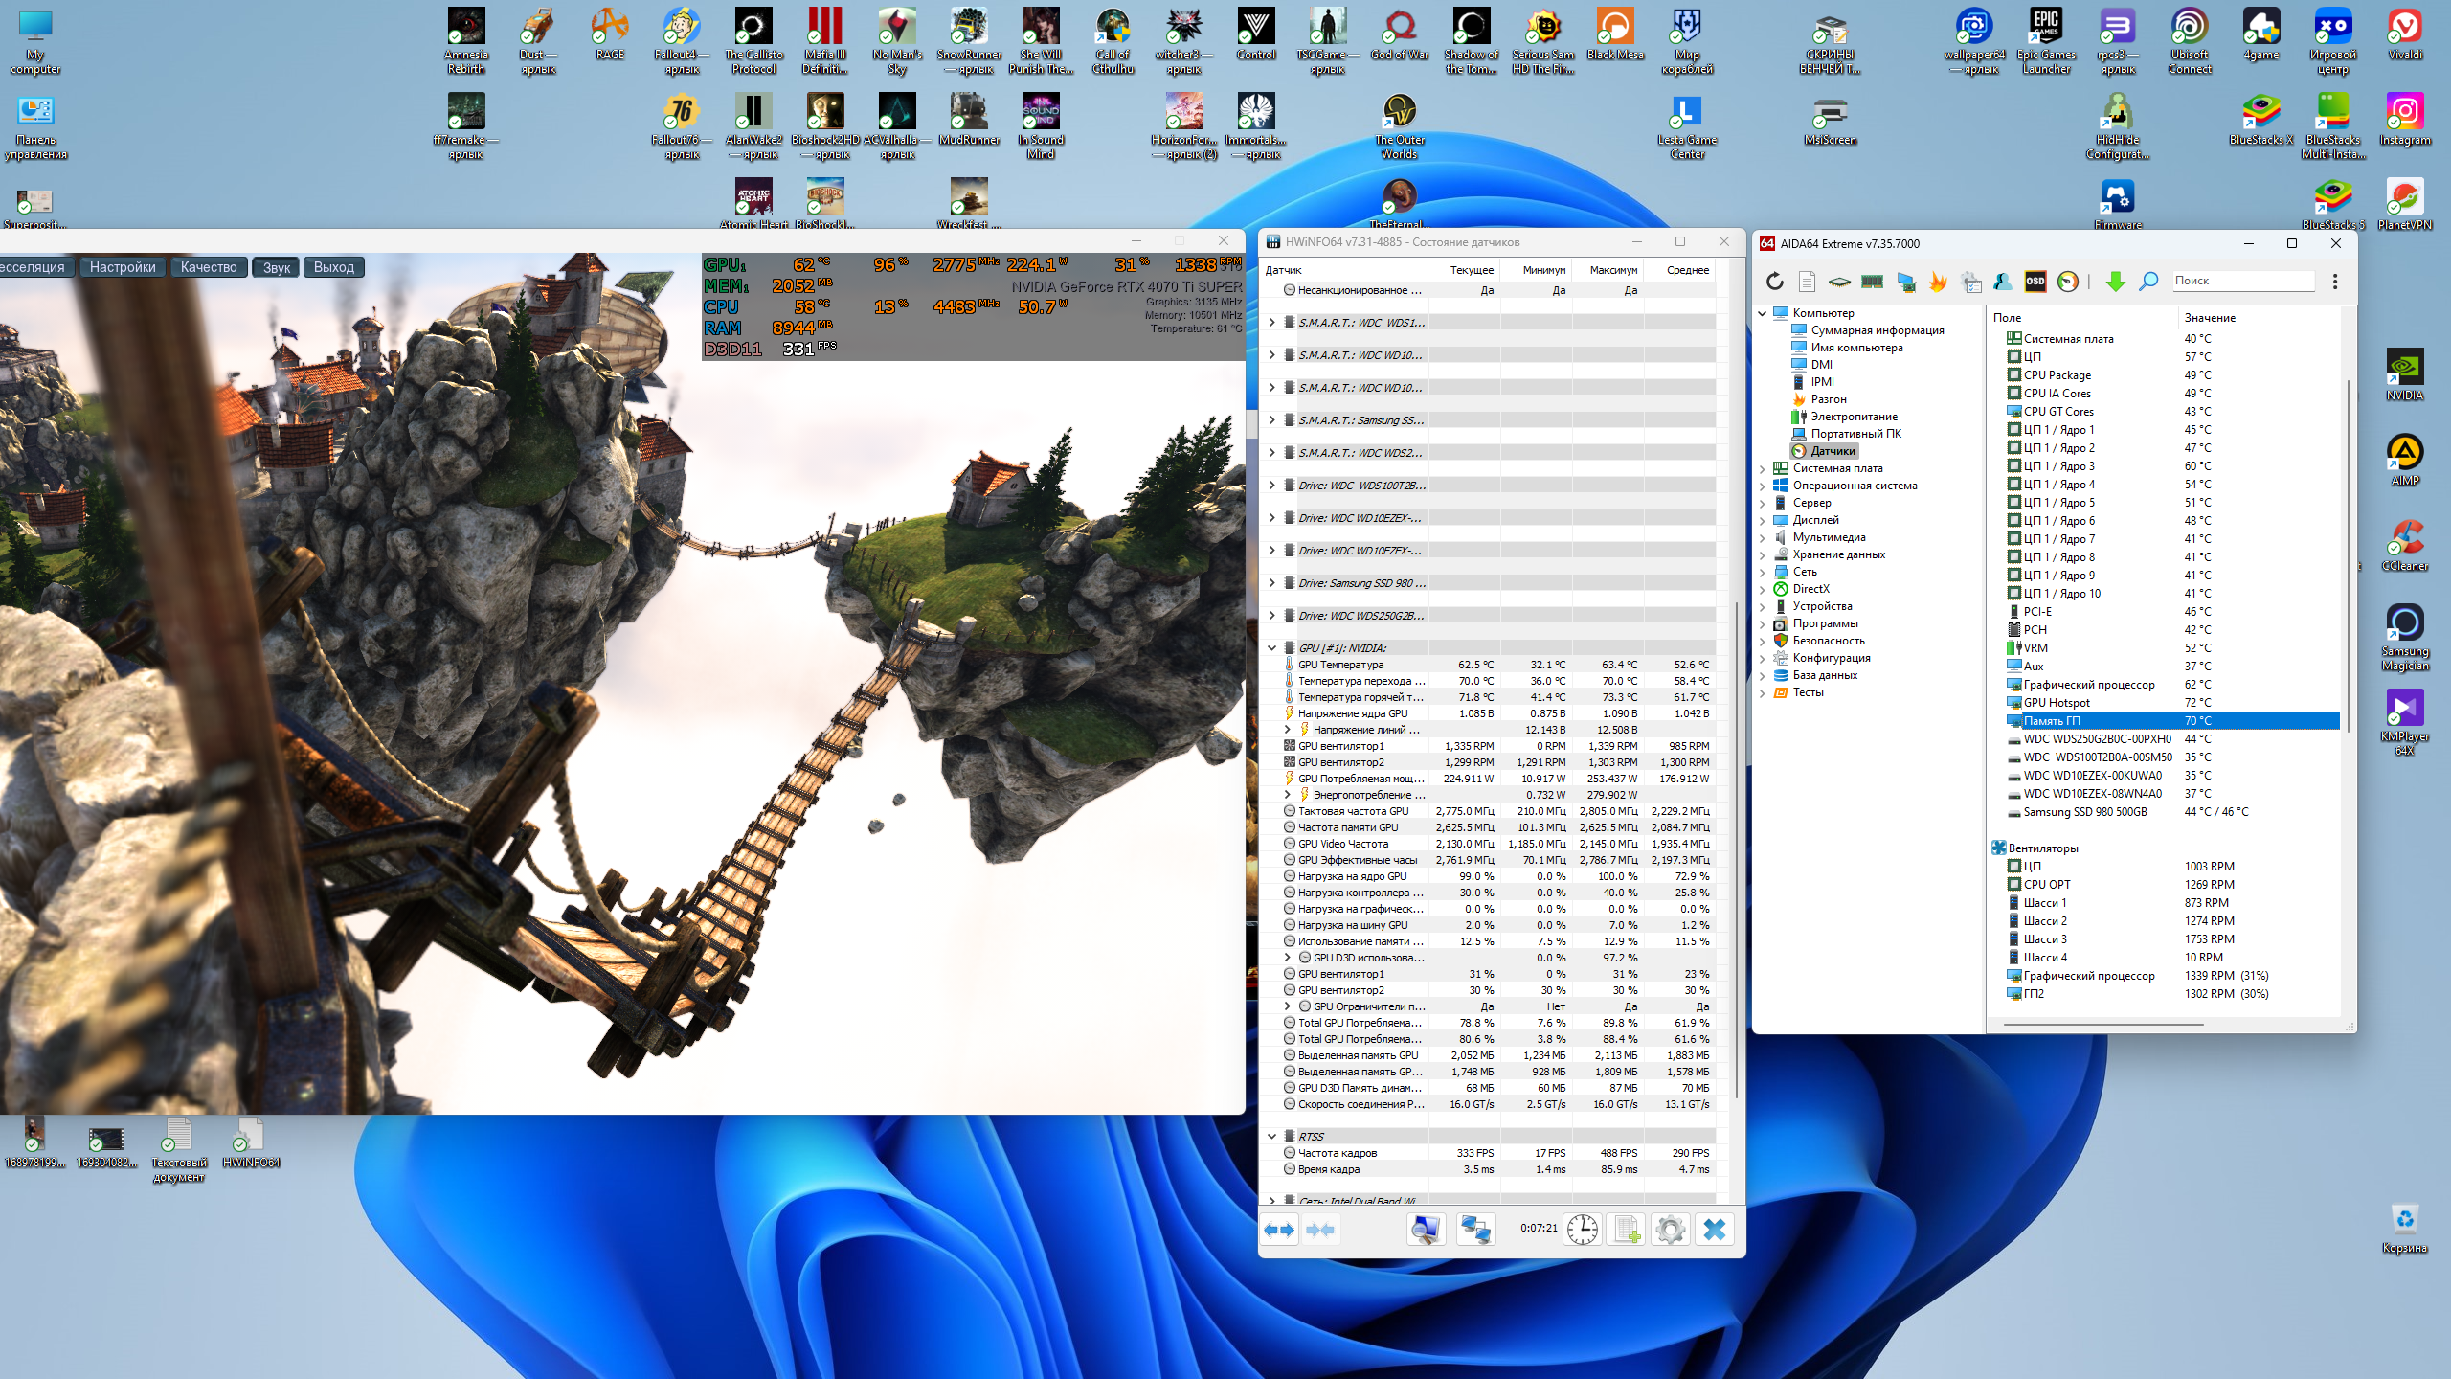The image size is (2451, 1379).
Task: Open AIDA64 three-dot menu
Action: (2335, 281)
